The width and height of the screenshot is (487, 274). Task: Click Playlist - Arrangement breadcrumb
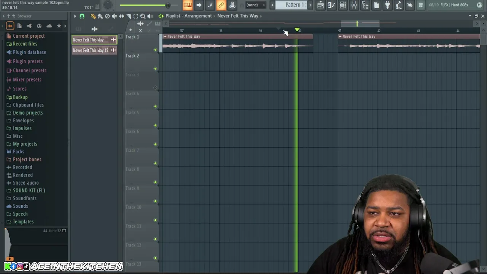(x=188, y=16)
